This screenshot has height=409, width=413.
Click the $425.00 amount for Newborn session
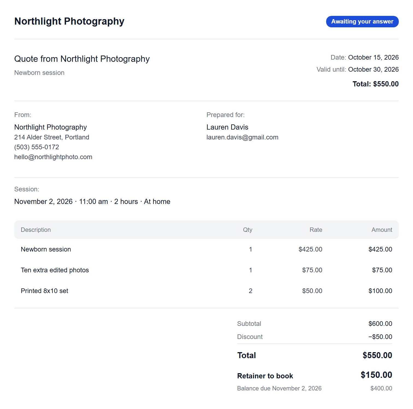coord(380,249)
